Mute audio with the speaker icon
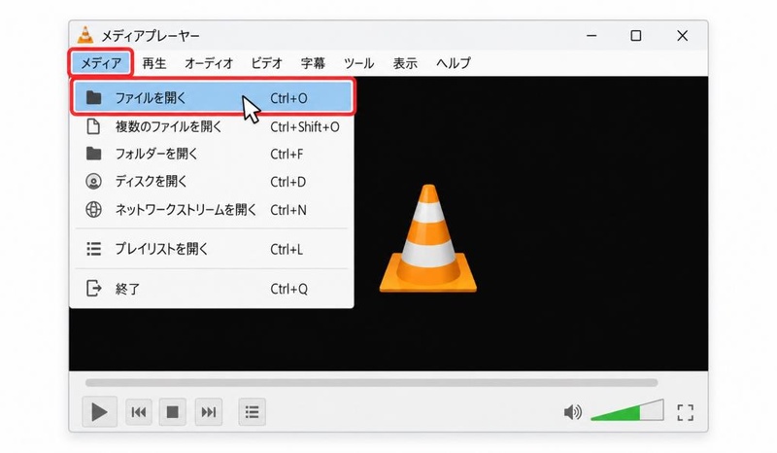777x453 pixels. click(573, 412)
